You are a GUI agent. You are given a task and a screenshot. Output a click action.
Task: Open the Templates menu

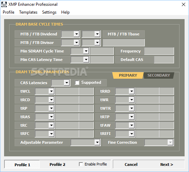[x=28, y=12]
